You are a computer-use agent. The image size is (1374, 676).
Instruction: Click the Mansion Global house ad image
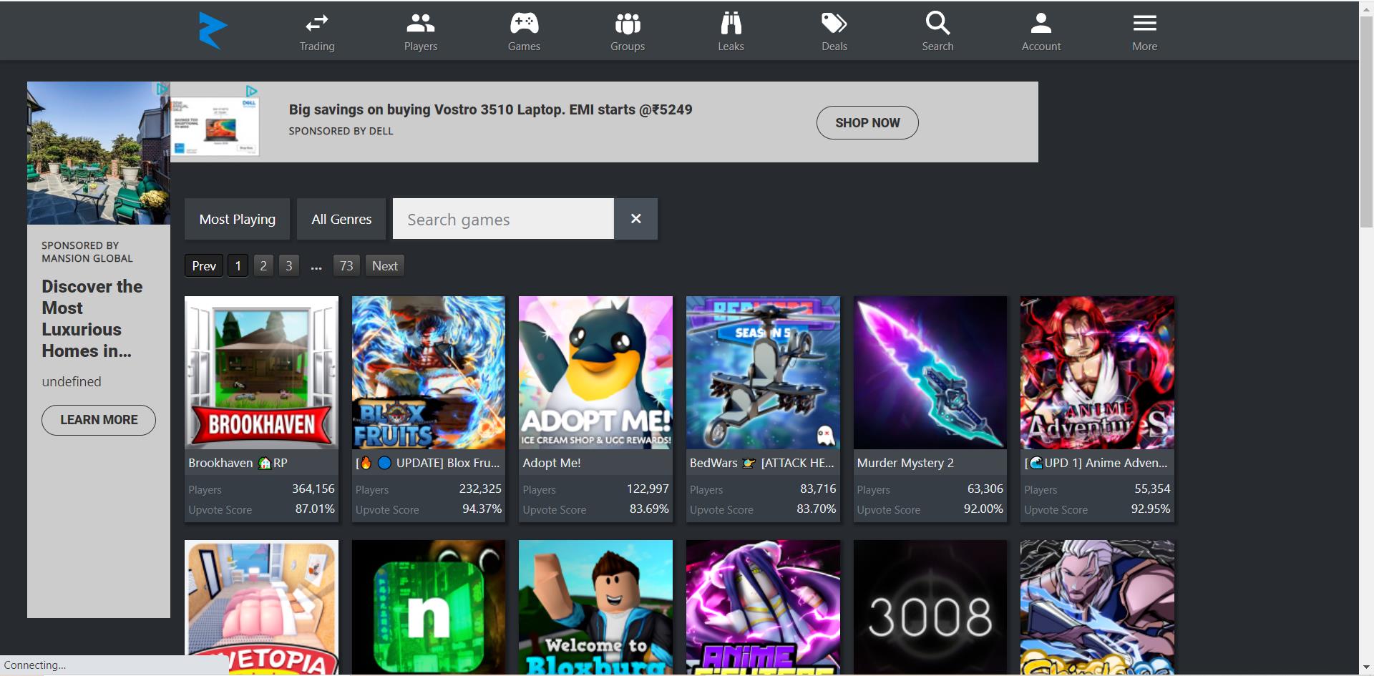point(99,153)
